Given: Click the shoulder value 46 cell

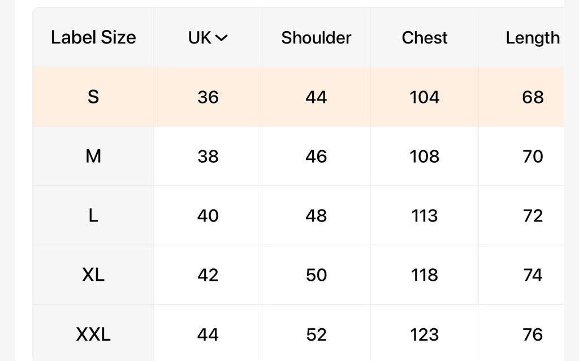Looking at the screenshot, I should (316, 156).
